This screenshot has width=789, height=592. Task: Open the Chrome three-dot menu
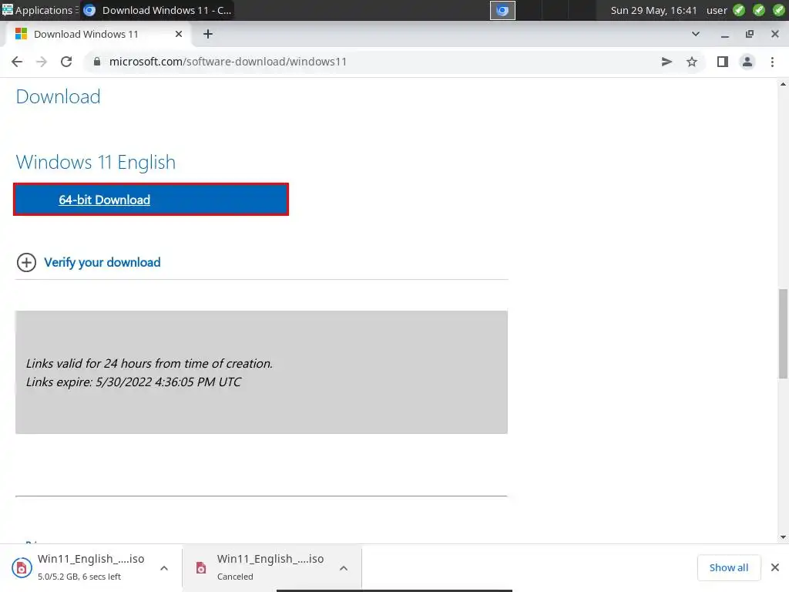(x=772, y=62)
